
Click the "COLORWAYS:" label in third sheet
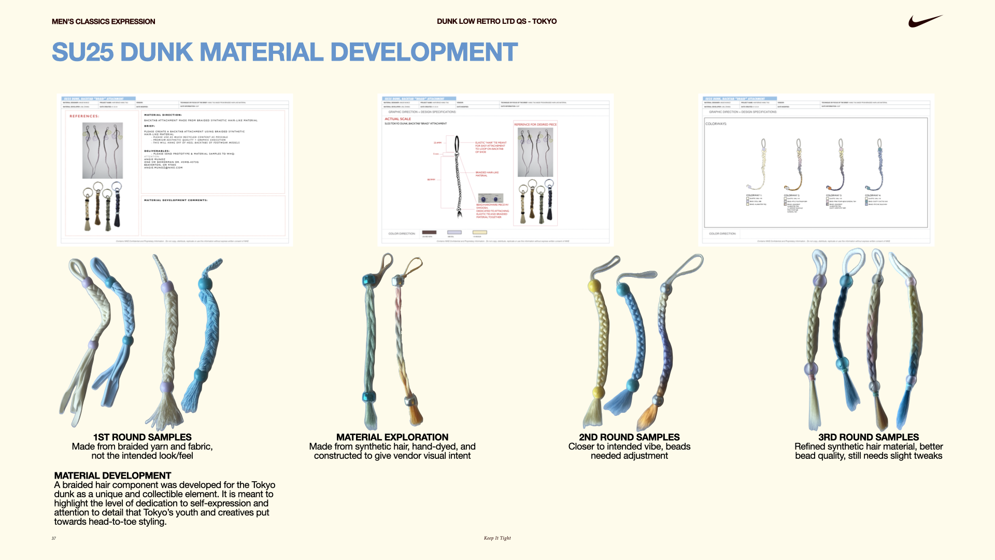click(716, 124)
